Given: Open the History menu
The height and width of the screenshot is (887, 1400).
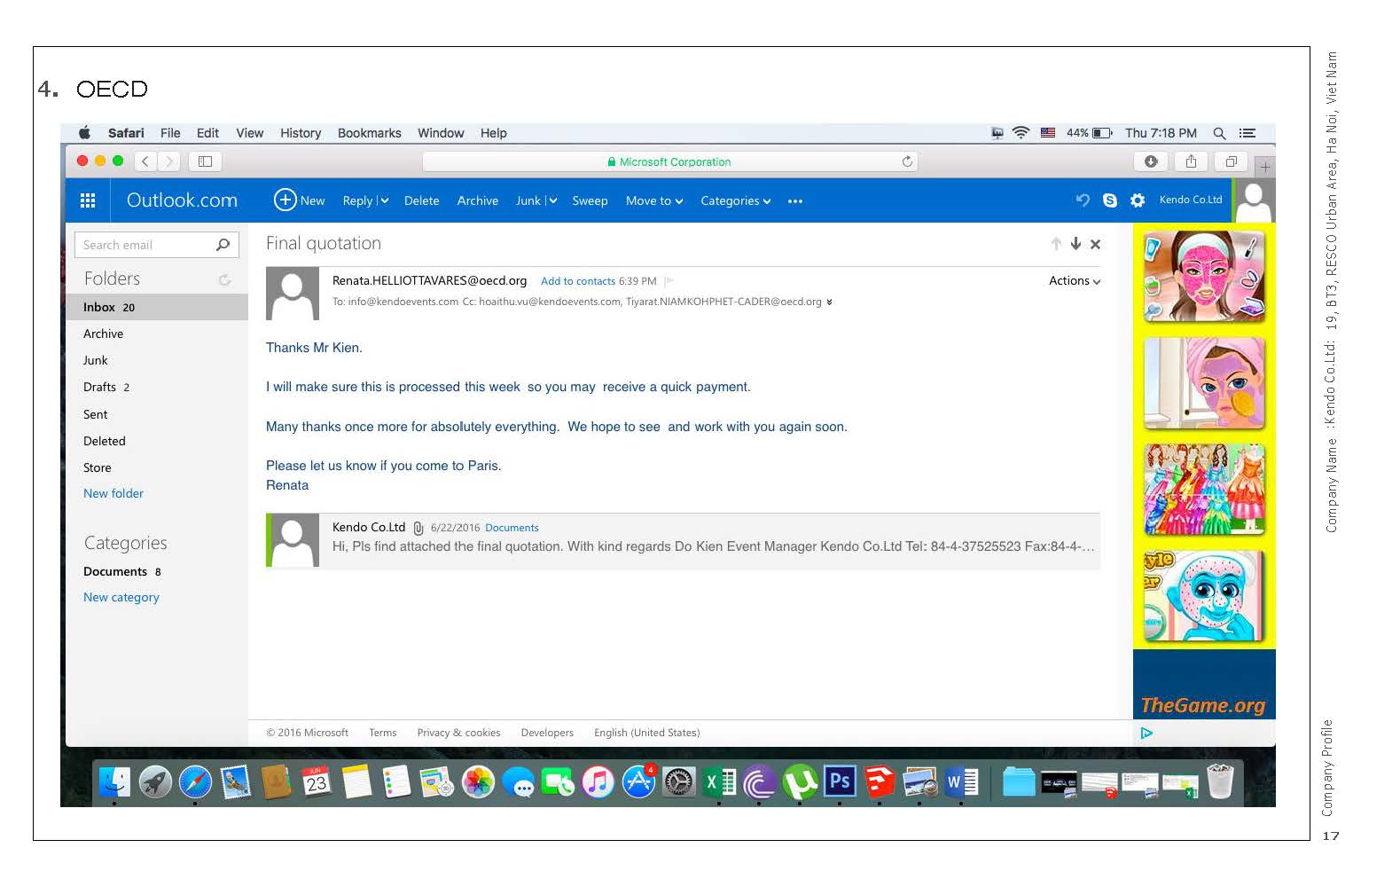Looking at the screenshot, I should pyautogui.click(x=301, y=133).
